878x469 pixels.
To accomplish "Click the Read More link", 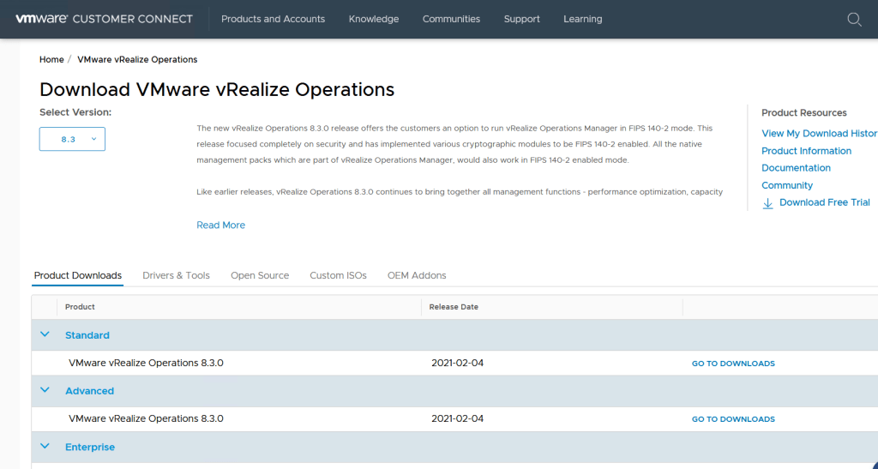I will point(220,225).
